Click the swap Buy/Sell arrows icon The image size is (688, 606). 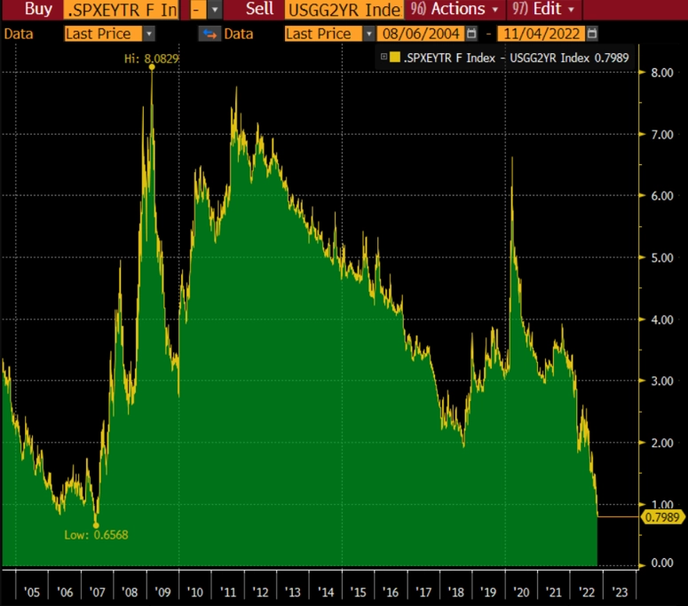tap(210, 34)
